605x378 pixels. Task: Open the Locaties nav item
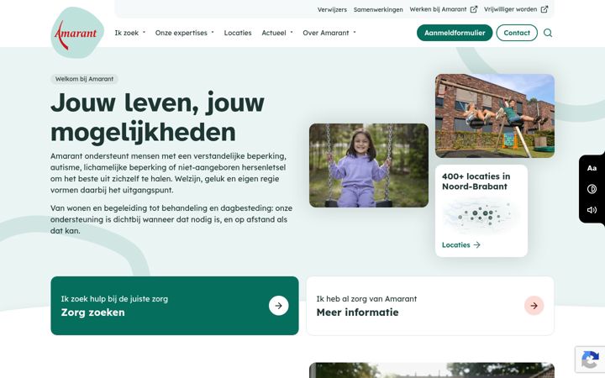coord(238,33)
